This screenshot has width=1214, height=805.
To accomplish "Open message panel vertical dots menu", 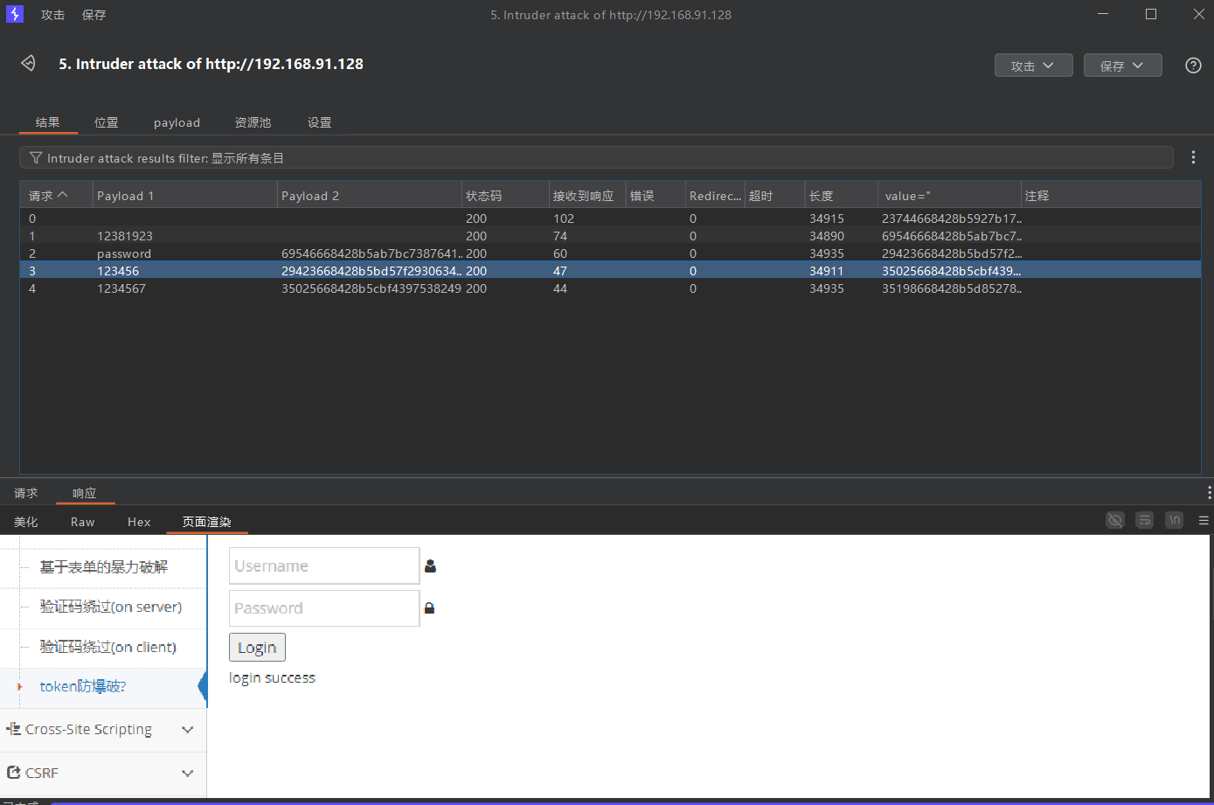I will (1209, 492).
